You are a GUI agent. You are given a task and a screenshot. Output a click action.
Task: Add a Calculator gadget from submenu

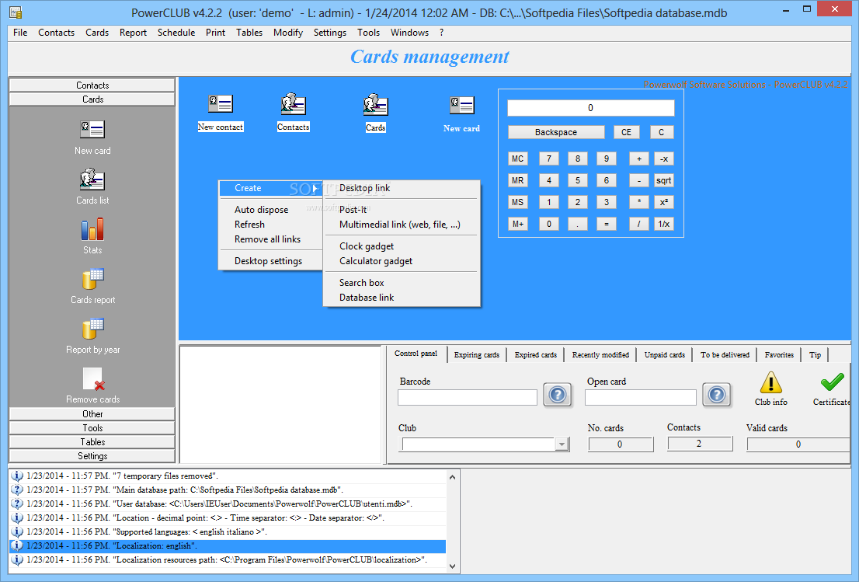[x=402, y=261]
